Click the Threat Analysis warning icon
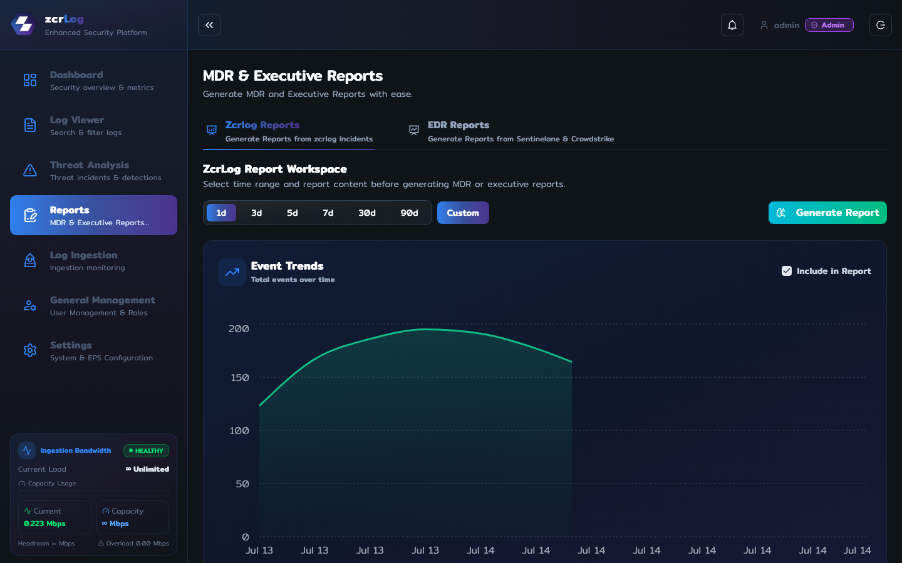This screenshot has width=902, height=563. [30, 170]
